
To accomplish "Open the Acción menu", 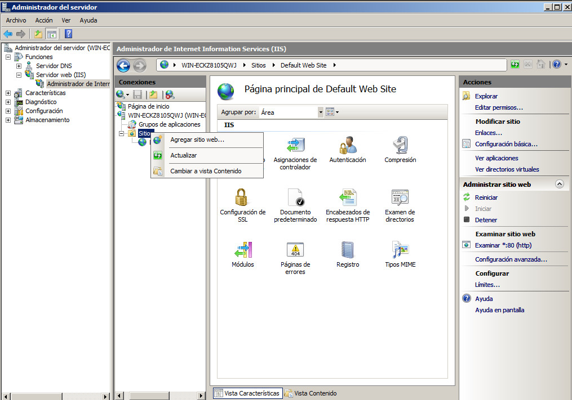I will click(x=43, y=20).
